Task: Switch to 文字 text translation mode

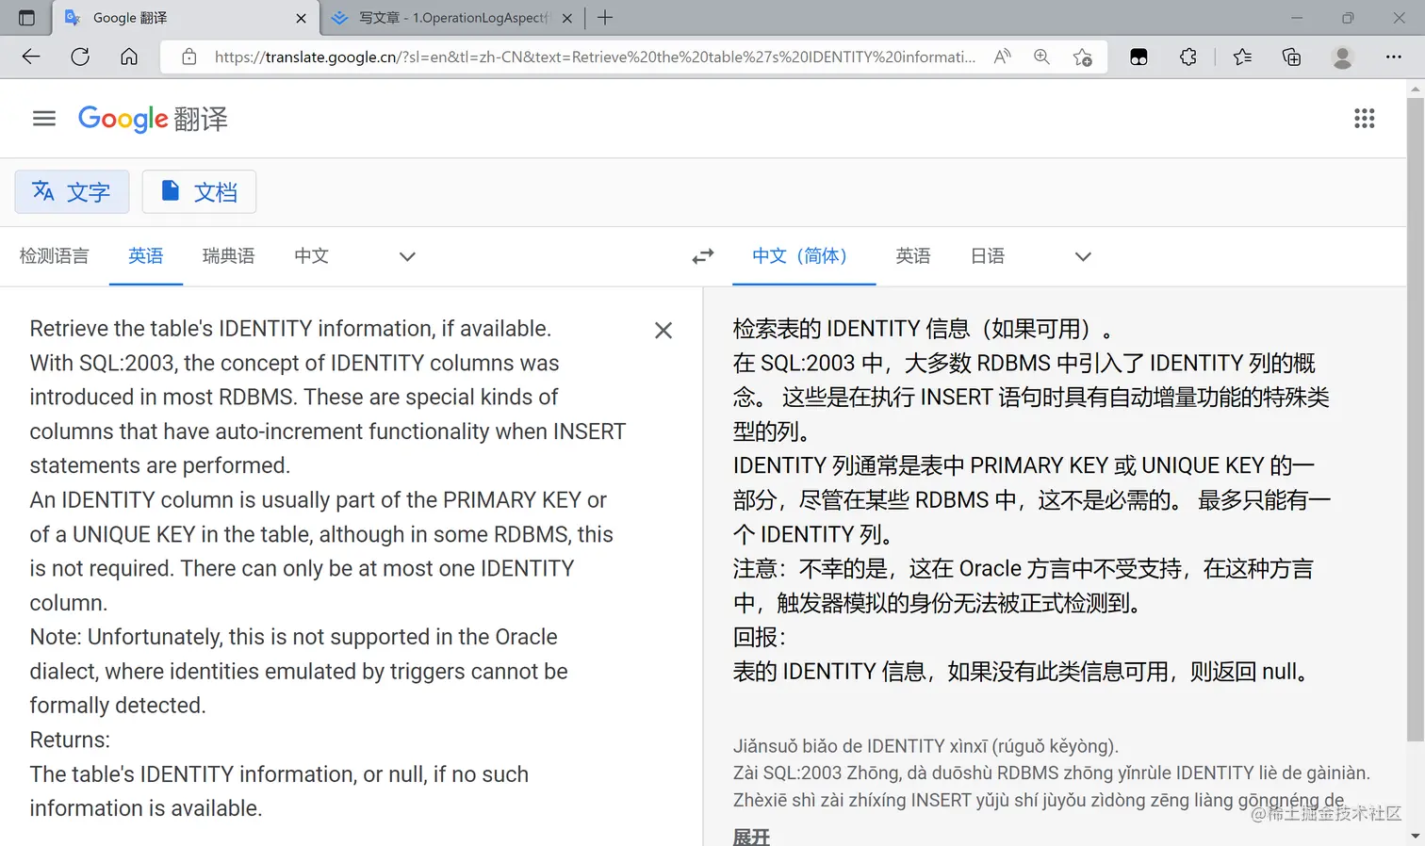Action: point(72,192)
